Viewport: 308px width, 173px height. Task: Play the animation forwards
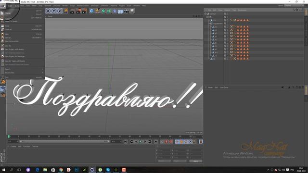pos(141,142)
